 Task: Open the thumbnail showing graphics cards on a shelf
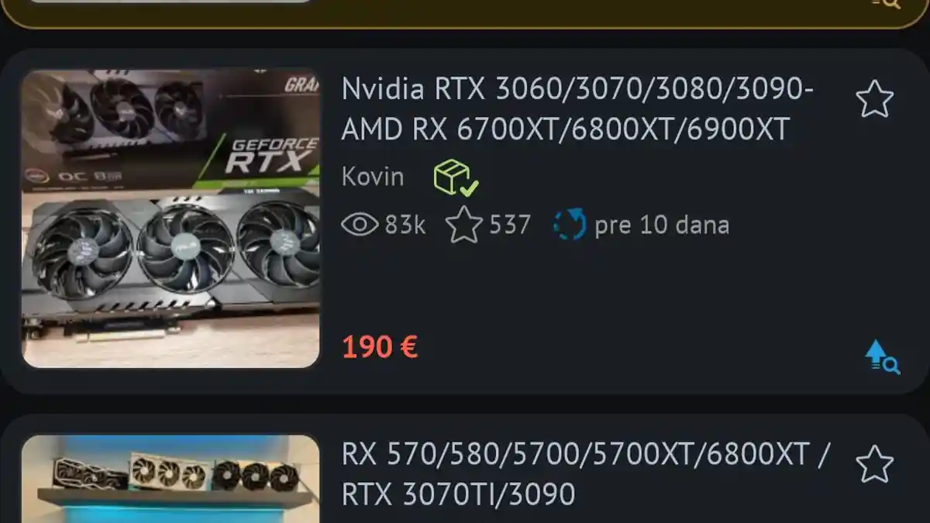[170, 479]
